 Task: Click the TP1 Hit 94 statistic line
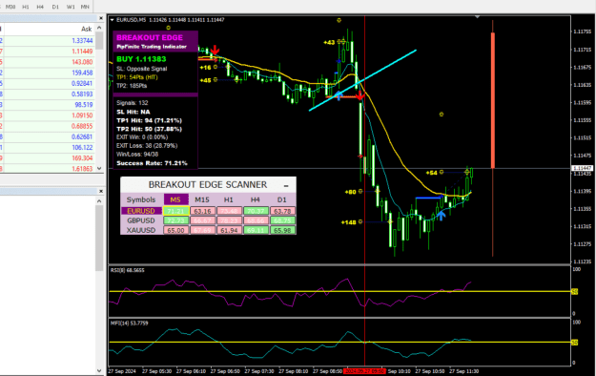(149, 120)
